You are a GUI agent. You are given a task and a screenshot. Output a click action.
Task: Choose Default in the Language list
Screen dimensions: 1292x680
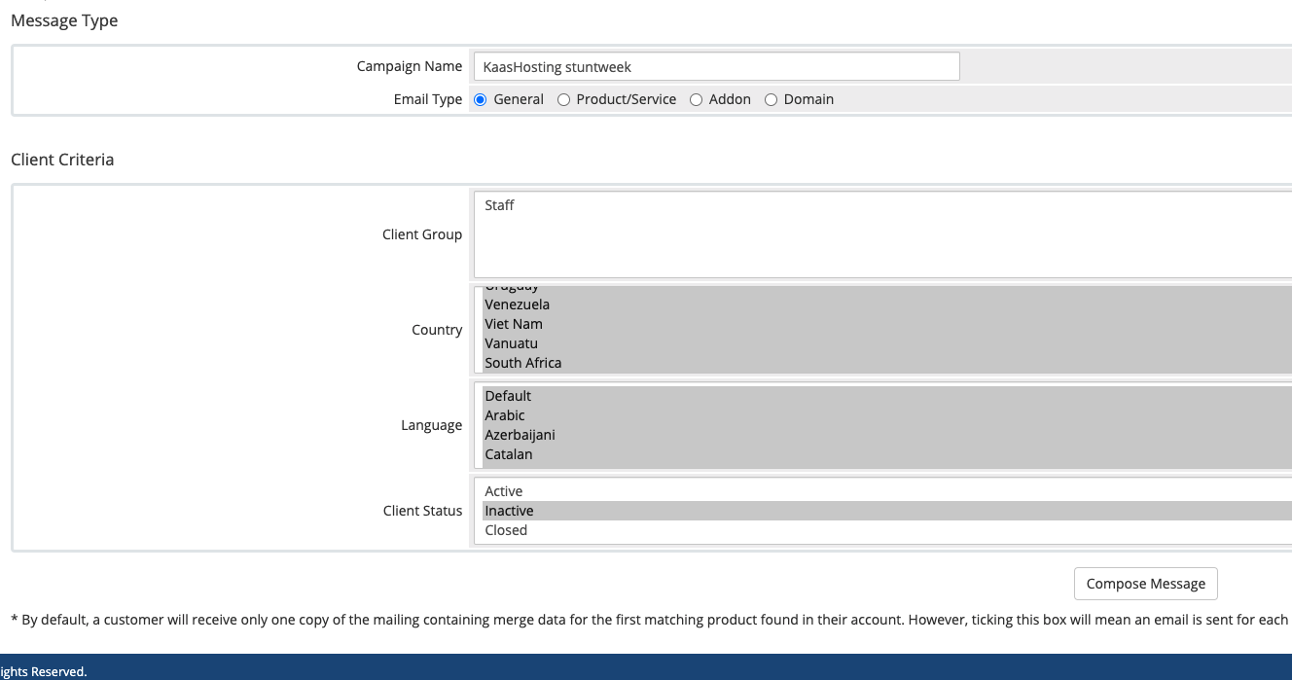[x=508, y=396]
